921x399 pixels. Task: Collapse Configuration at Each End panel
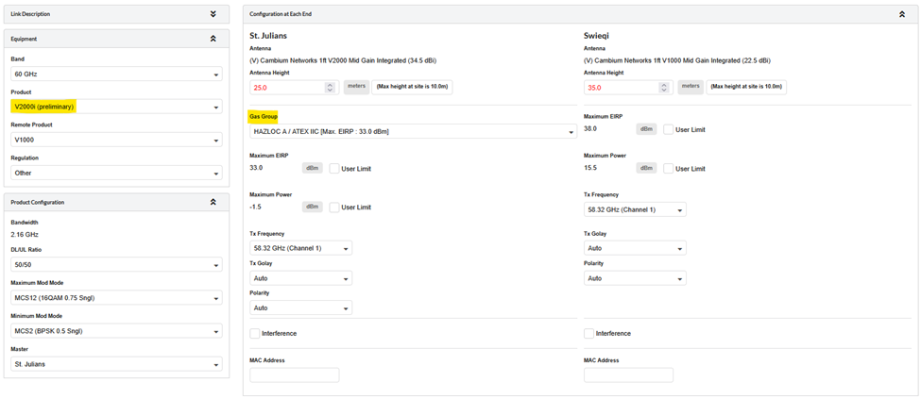click(x=901, y=14)
